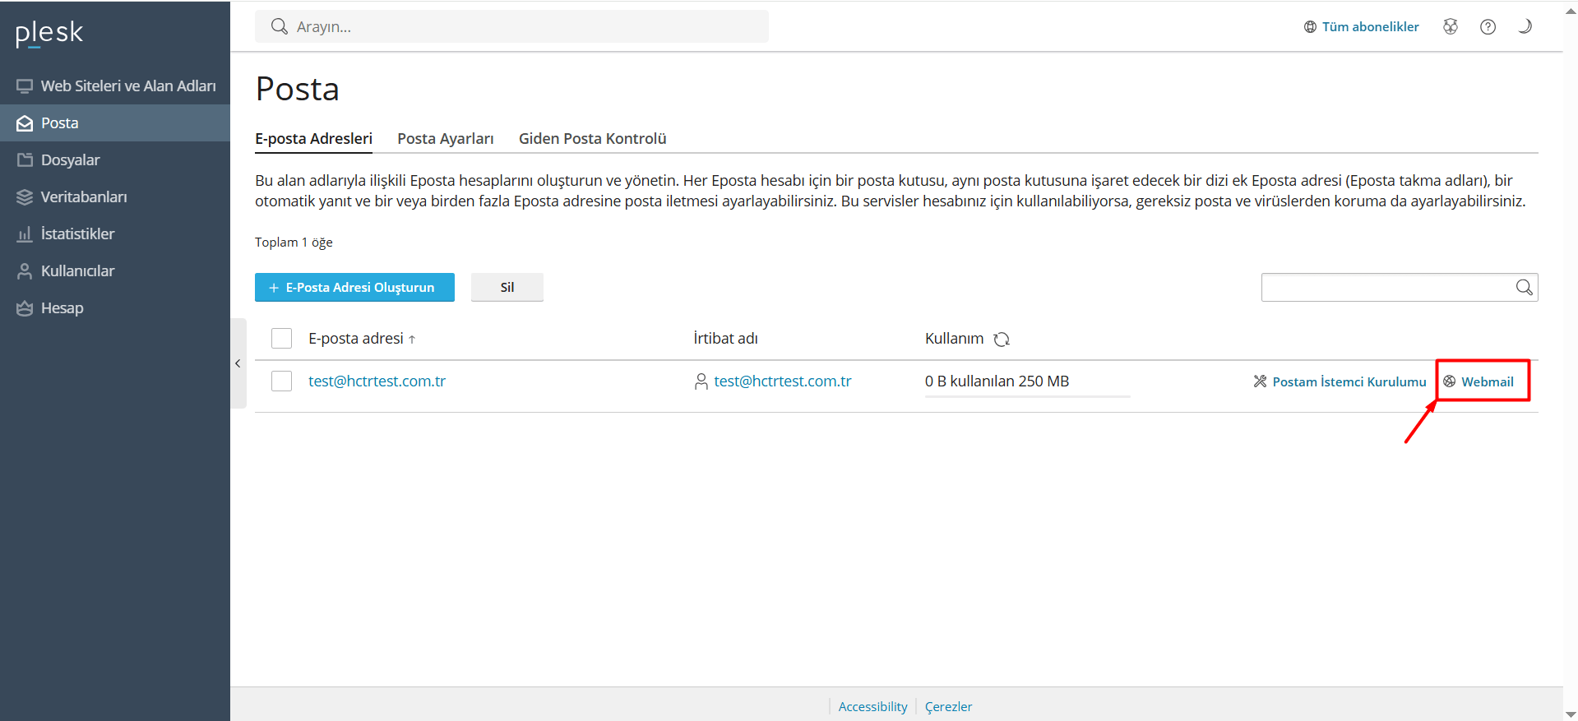The height and width of the screenshot is (721, 1578).
Task: Select all email addresses checkbox in header
Action: point(282,339)
